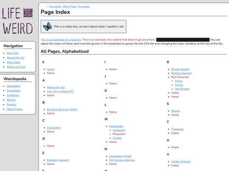229x171 pixels.
Task: Click red Name link under J
Action: click(x=113, y=84)
